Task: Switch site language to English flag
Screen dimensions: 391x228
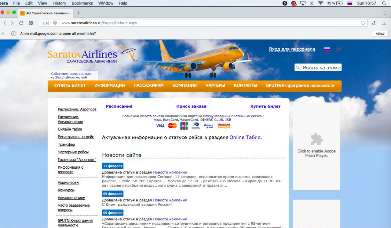Action: (x=338, y=49)
